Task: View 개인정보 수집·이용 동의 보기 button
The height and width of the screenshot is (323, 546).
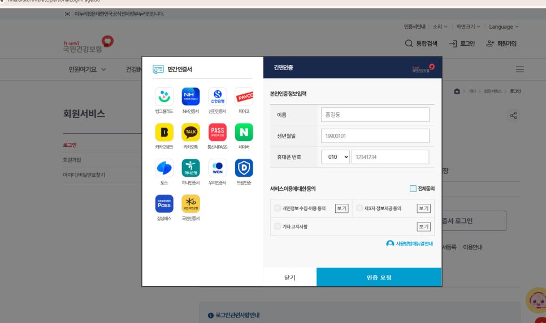Action: [341, 208]
